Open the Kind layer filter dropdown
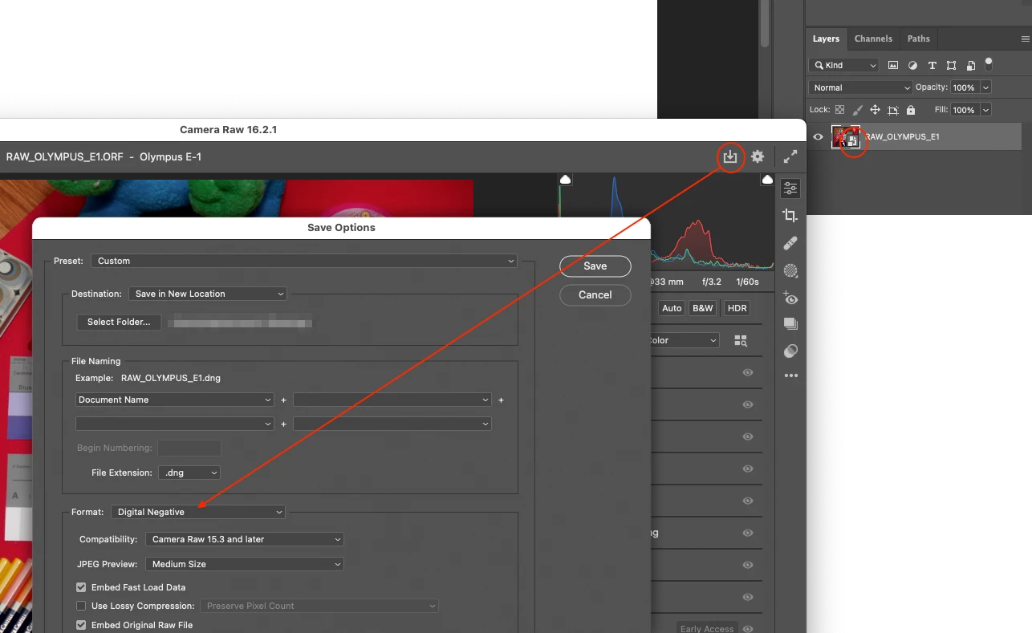Screen dimensions: 1032x633 tap(843, 65)
